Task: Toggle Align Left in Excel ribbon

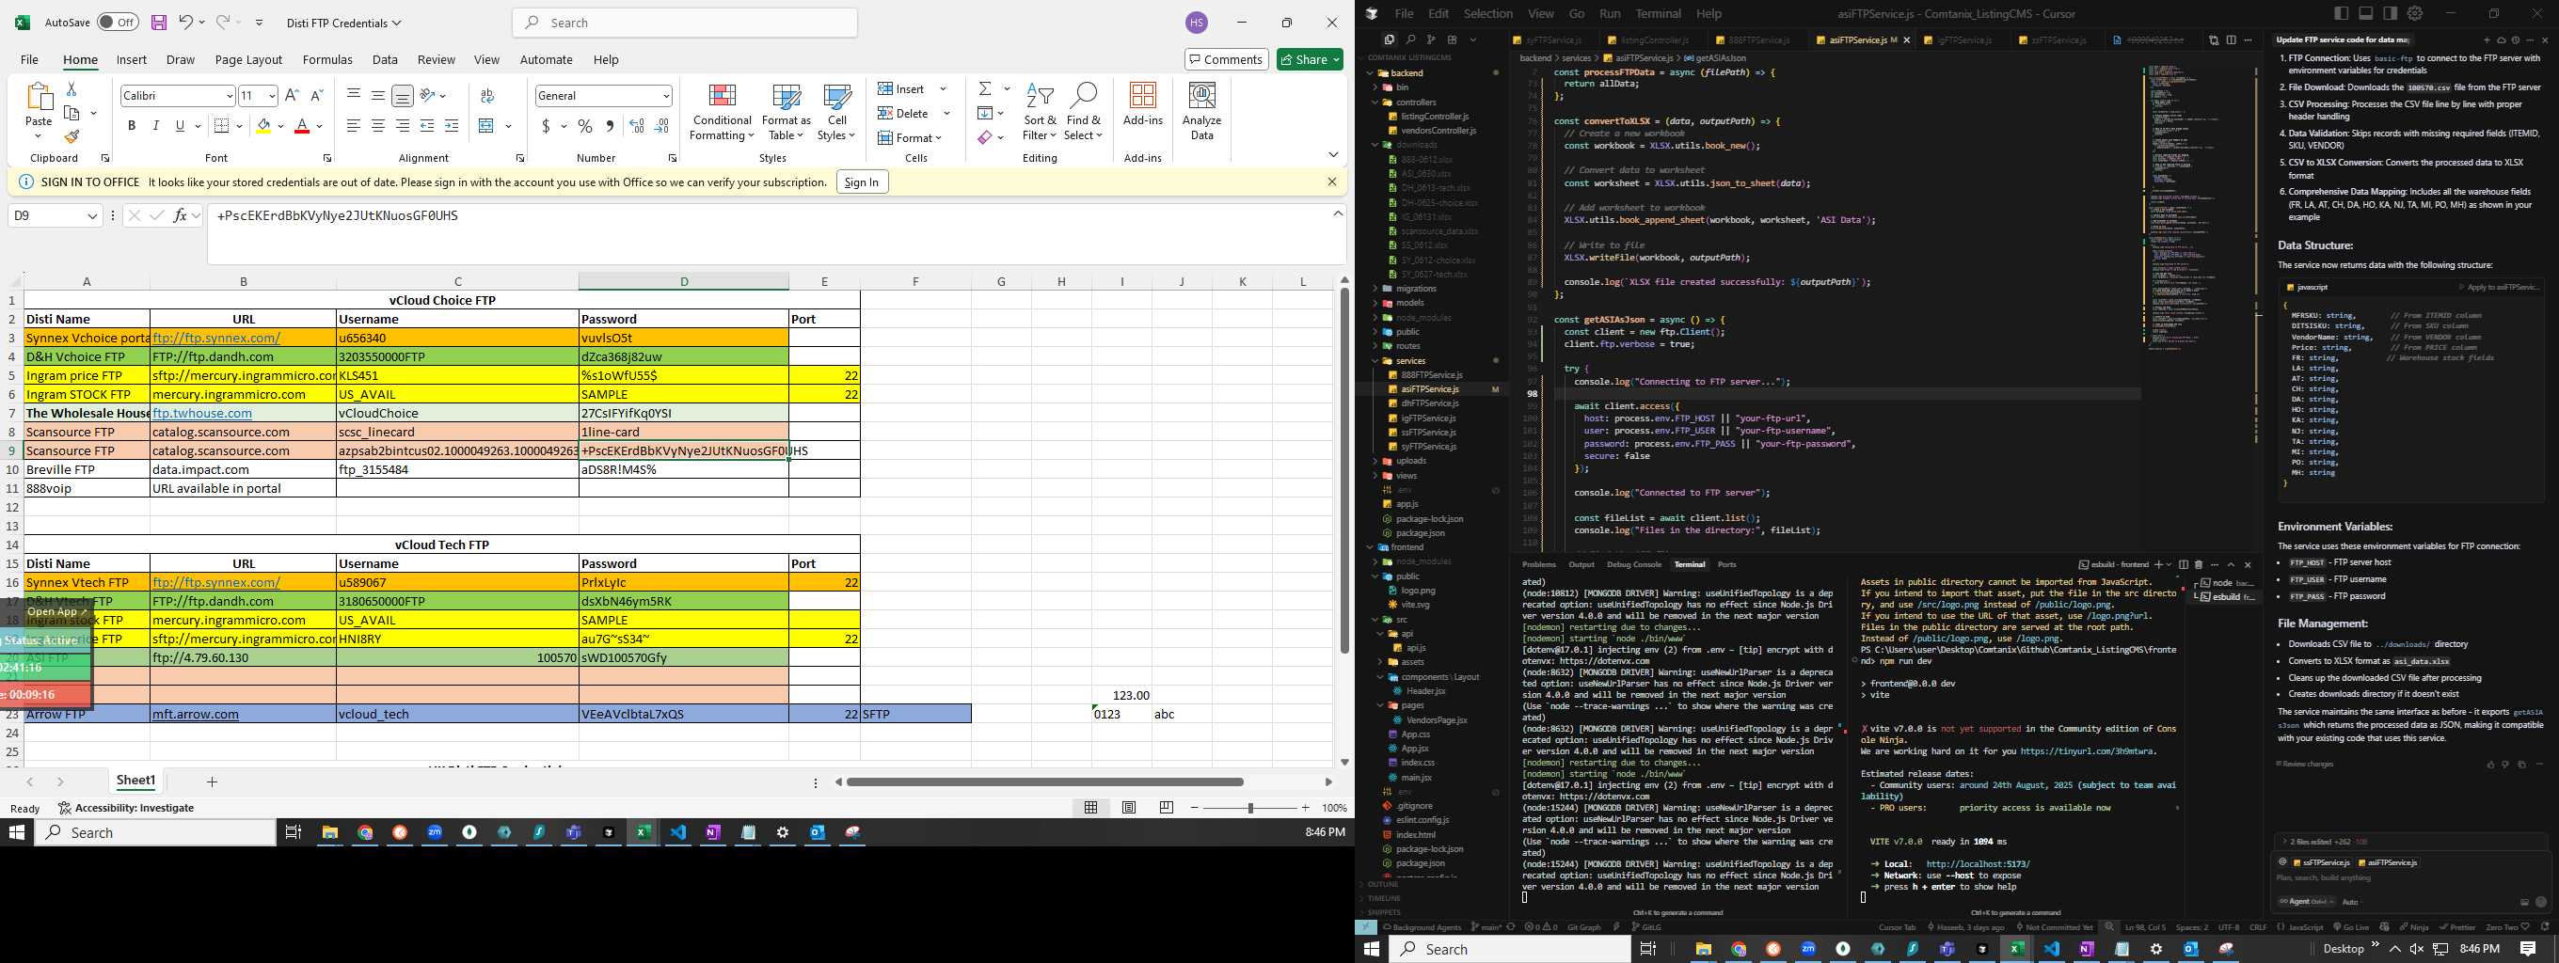Action: [354, 126]
